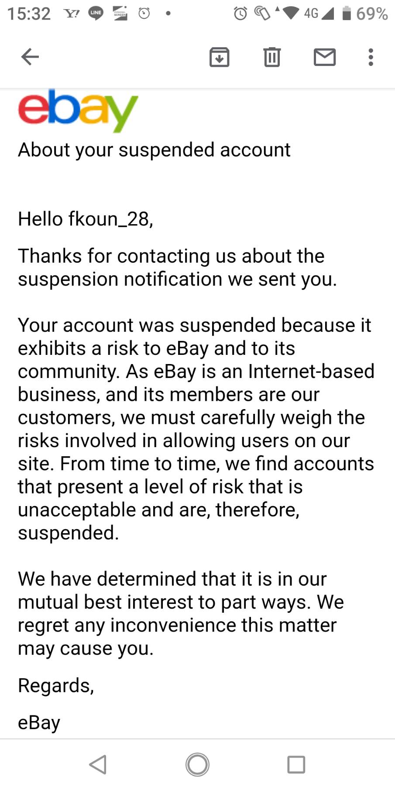
Task: Tap the "mutual best interest" paragraph
Action: tap(181, 614)
